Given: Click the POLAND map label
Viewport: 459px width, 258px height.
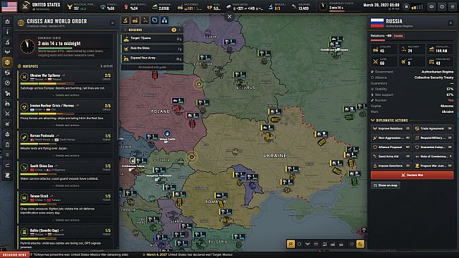Looking at the screenshot, I should [161, 111].
